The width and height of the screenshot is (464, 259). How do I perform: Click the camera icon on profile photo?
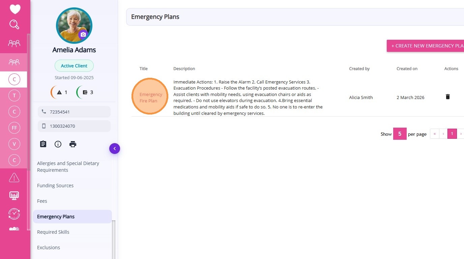coord(83,34)
